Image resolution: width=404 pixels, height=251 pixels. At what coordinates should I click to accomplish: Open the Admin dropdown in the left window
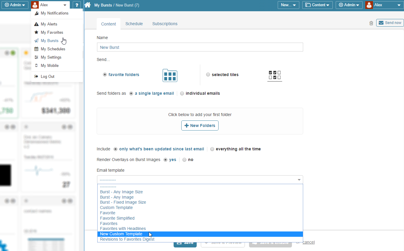tap(15, 5)
